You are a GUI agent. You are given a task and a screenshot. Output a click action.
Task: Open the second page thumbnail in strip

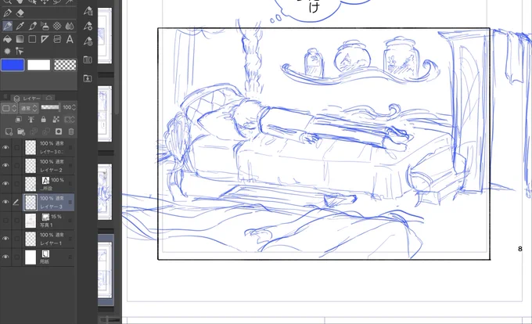coord(105,113)
